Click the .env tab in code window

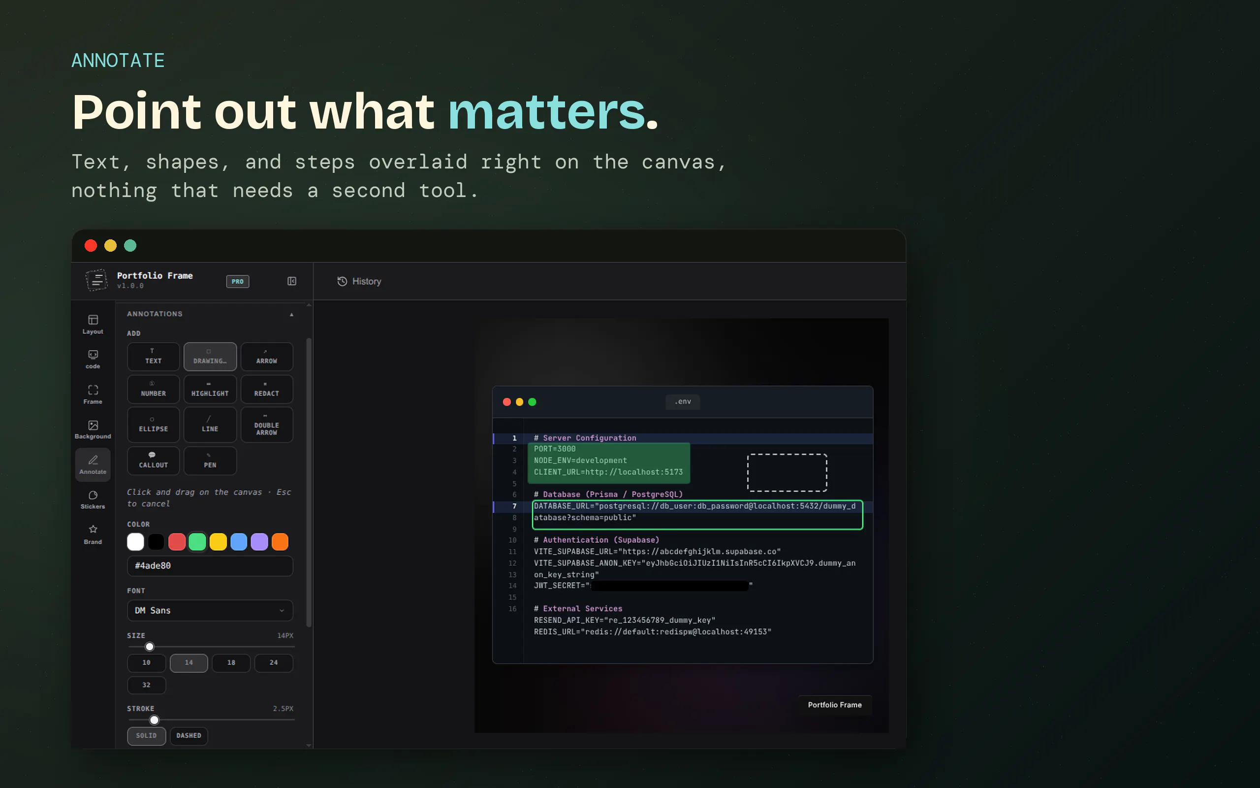click(683, 402)
